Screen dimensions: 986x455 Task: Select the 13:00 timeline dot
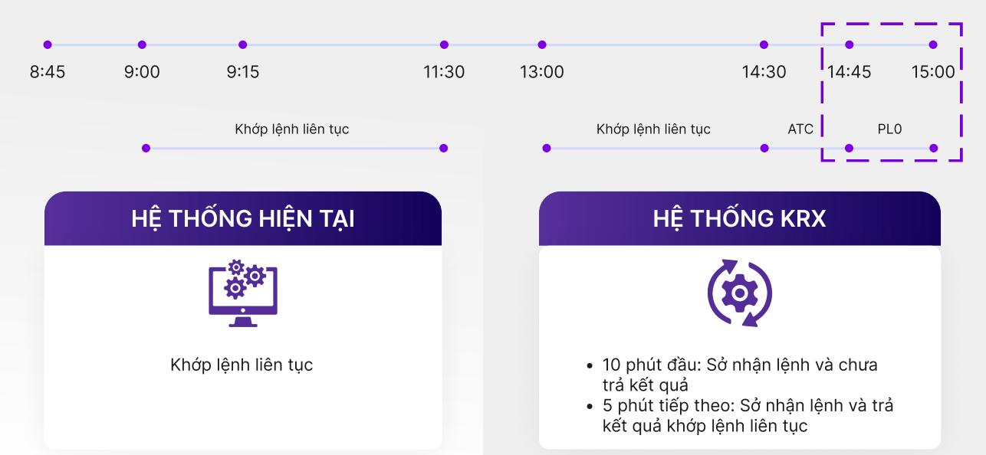542,45
